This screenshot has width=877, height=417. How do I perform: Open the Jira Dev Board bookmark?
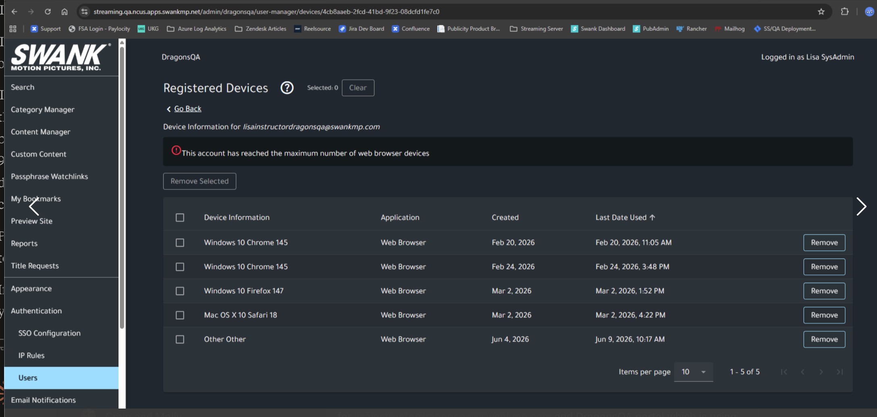coord(362,29)
